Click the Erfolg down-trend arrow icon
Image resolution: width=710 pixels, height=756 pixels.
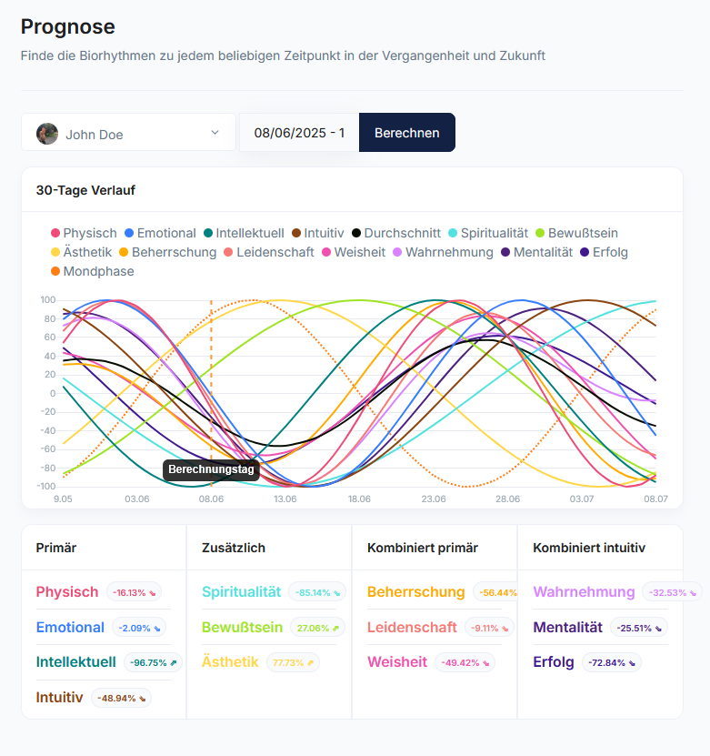coord(632,663)
